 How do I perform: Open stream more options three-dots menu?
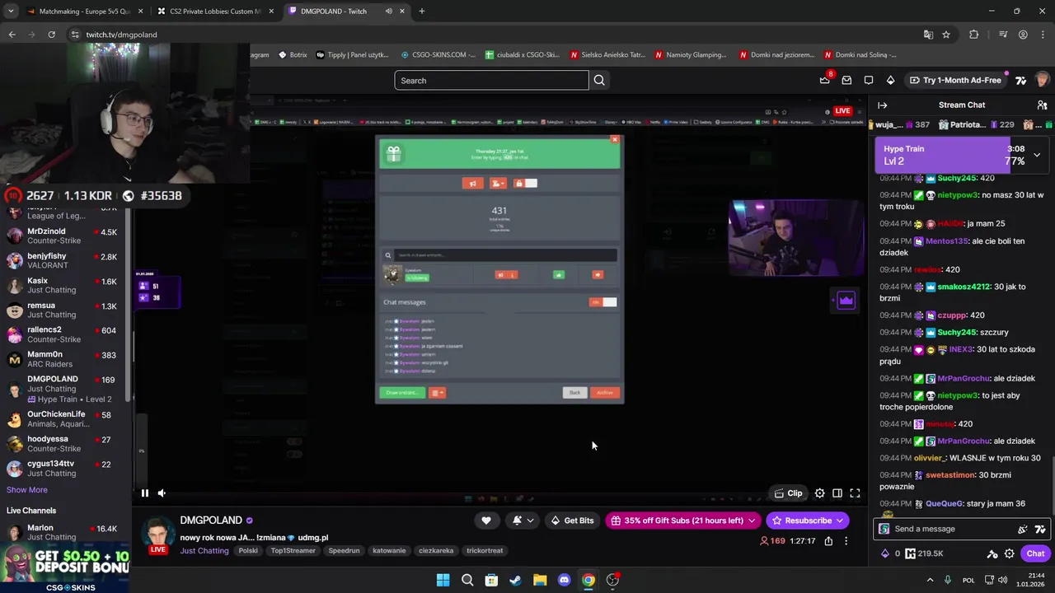[x=846, y=541]
